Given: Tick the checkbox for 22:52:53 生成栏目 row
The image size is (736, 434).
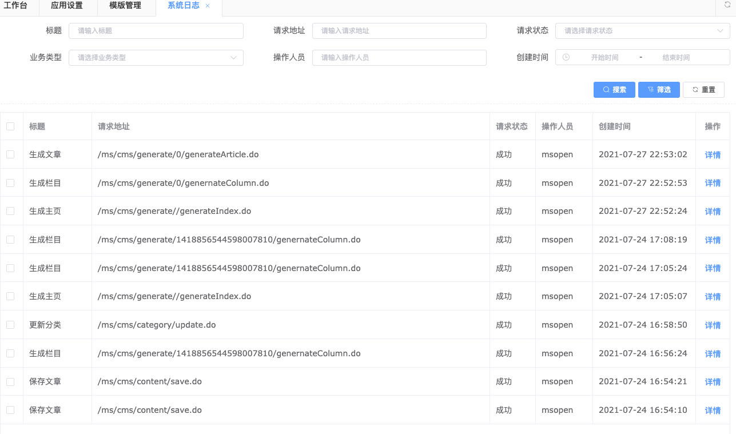Looking at the screenshot, I should [x=10, y=183].
